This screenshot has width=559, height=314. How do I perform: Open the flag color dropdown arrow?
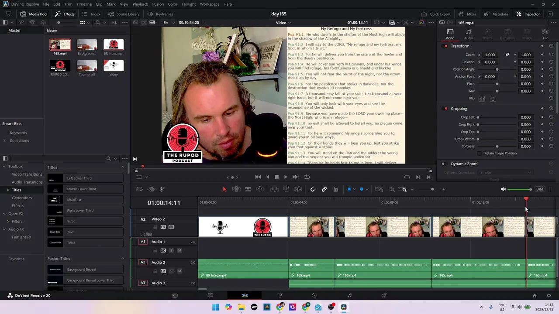click(x=354, y=189)
